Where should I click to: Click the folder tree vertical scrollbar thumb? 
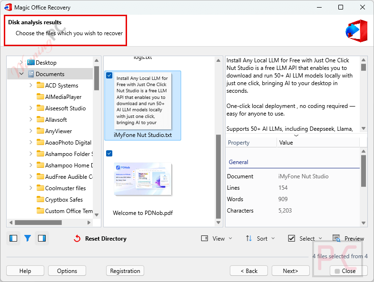pyautogui.click(x=97, y=78)
